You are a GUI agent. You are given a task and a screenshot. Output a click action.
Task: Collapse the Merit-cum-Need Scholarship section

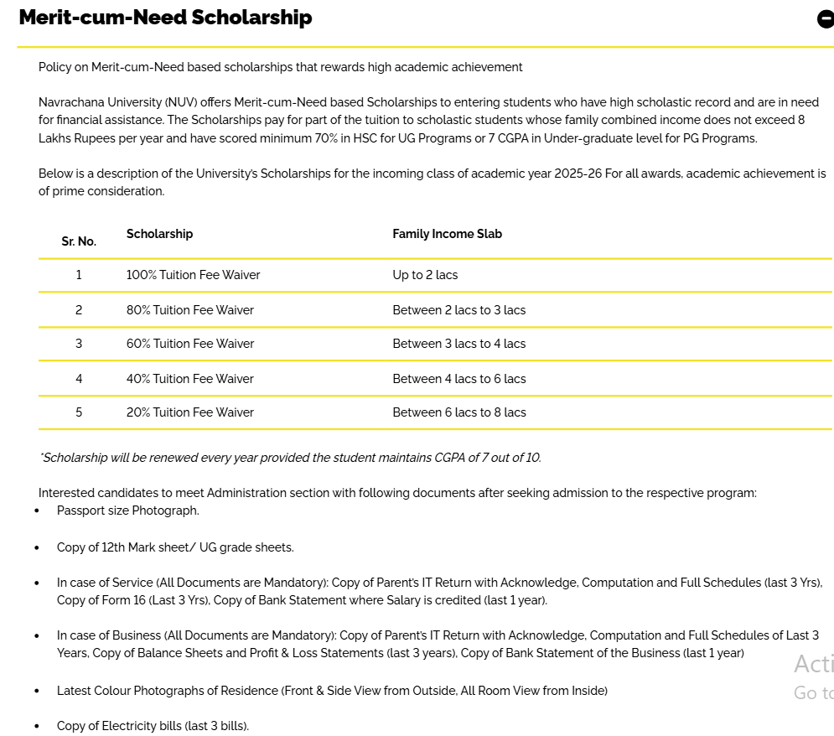tap(826, 19)
